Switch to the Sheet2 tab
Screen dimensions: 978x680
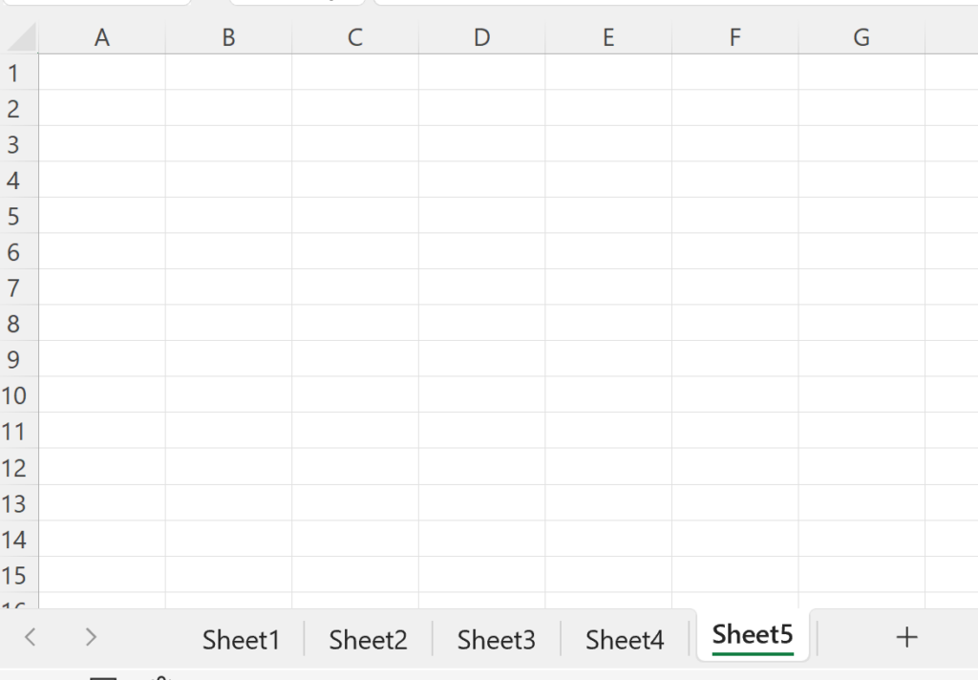368,639
